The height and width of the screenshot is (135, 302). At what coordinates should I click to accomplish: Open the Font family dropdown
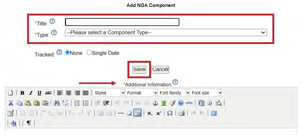click(x=187, y=93)
